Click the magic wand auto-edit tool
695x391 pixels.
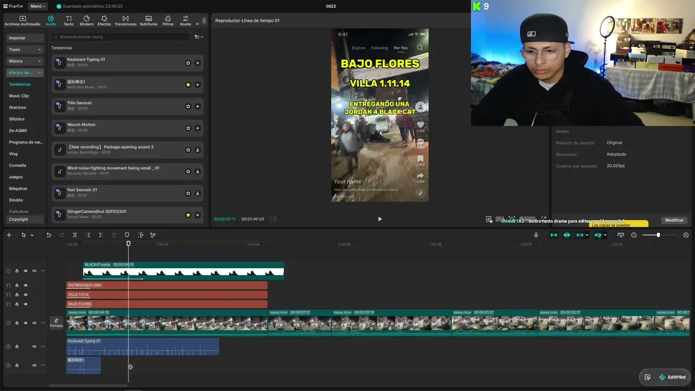pyautogui.click(x=153, y=235)
